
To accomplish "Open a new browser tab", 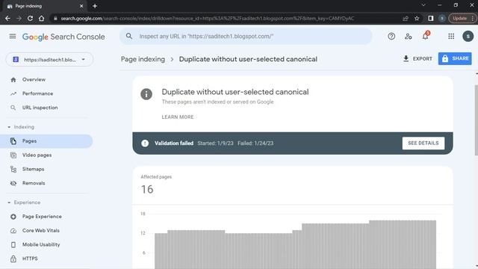I will coord(95,6).
